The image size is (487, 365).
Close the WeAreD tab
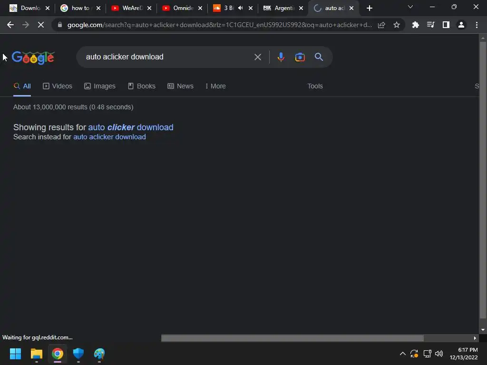point(149,8)
